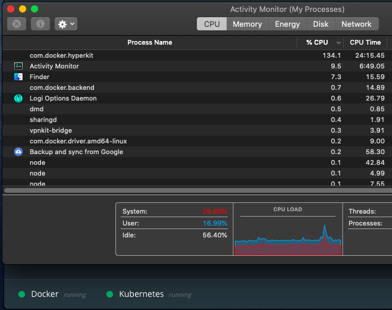
Task: Click the 134.1 % CPU value
Action: point(331,55)
